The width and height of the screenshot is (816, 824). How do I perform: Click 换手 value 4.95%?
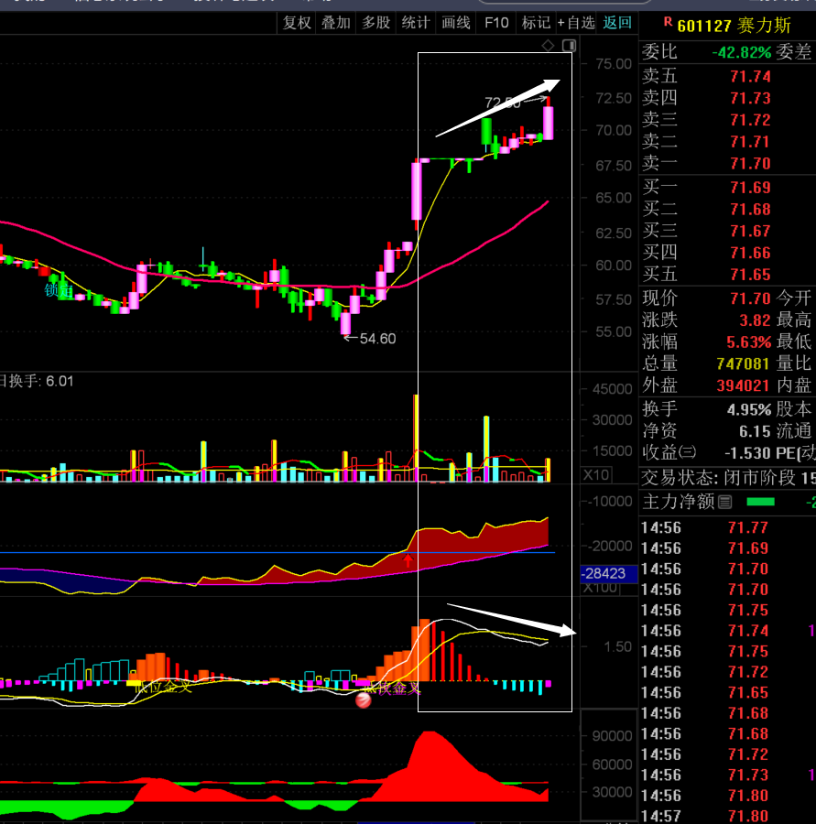749,410
